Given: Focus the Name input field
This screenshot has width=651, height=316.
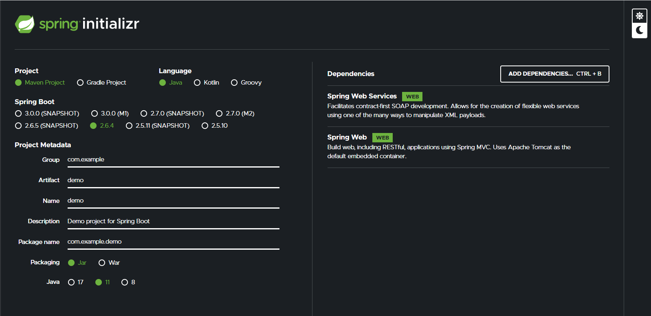Looking at the screenshot, I should tap(174, 201).
